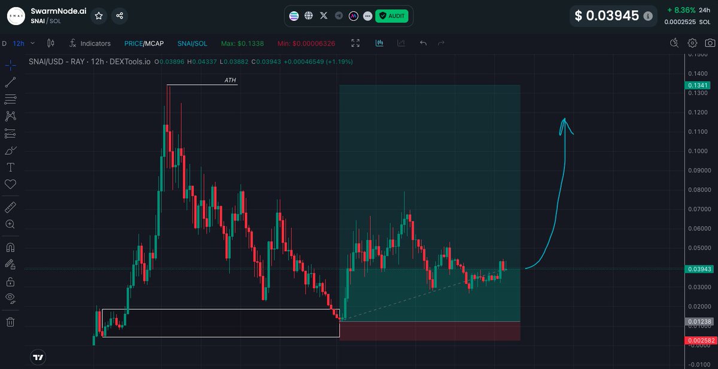Open the heart icons tool
Viewport: 718px width, 369px height.
10,184
